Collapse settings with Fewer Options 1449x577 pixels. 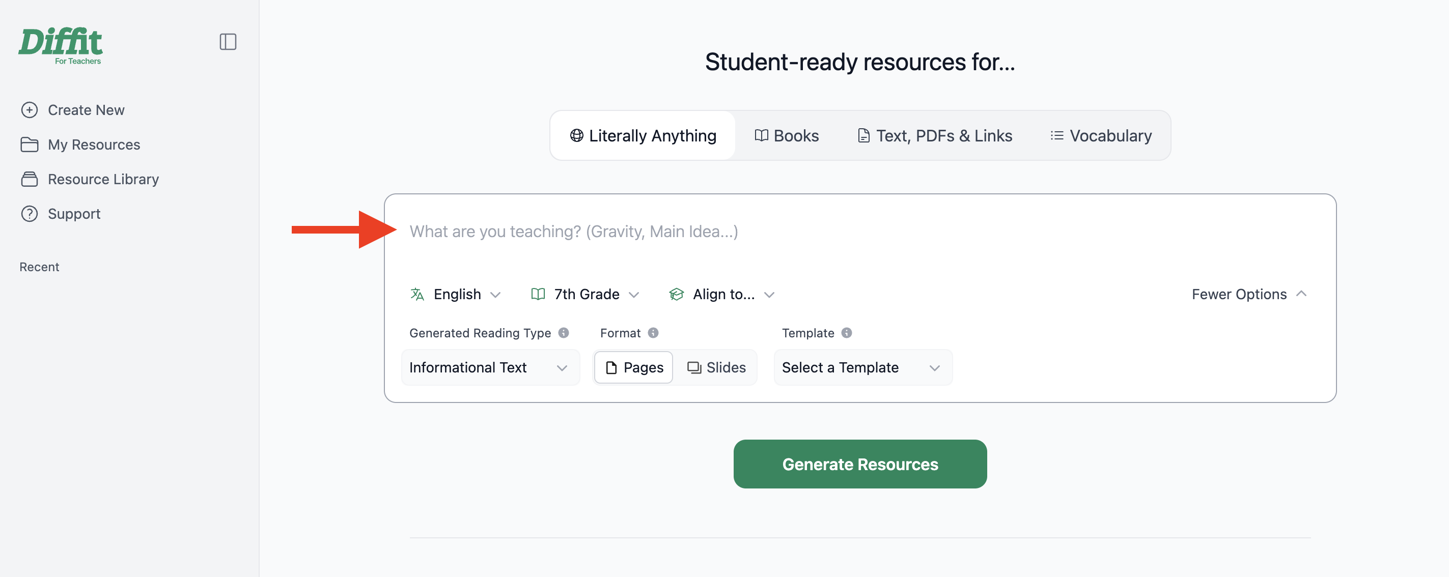[x=1249, y=294]
